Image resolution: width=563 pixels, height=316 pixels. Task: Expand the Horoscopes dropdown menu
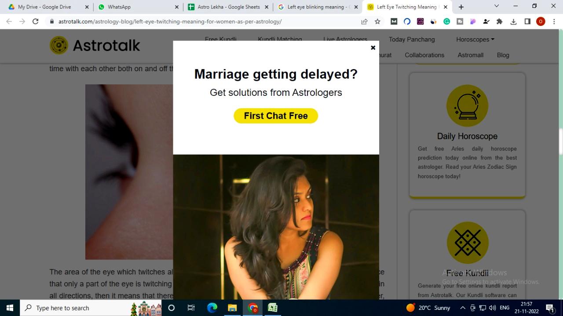tap(475, 39)
